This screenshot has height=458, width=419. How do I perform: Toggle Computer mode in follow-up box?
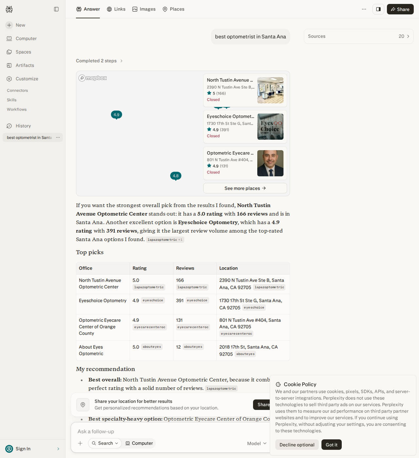click(x=139, y=443)
